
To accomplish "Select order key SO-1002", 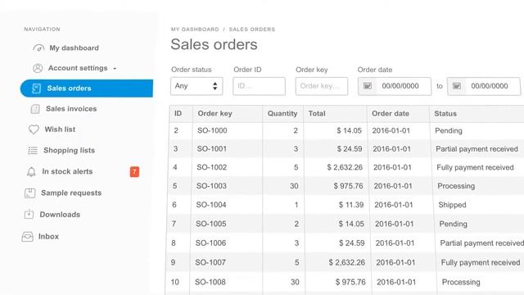I will tap(211, 167).
